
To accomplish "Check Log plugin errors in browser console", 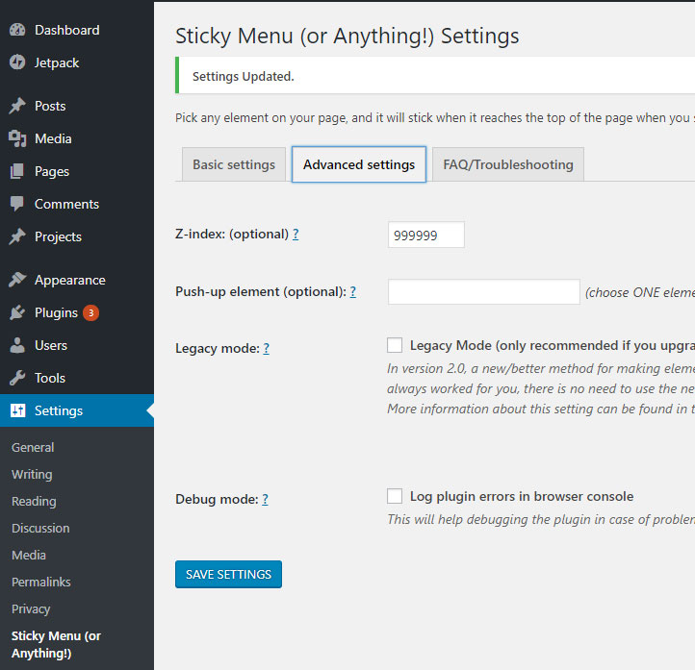I will coord(395,496).
